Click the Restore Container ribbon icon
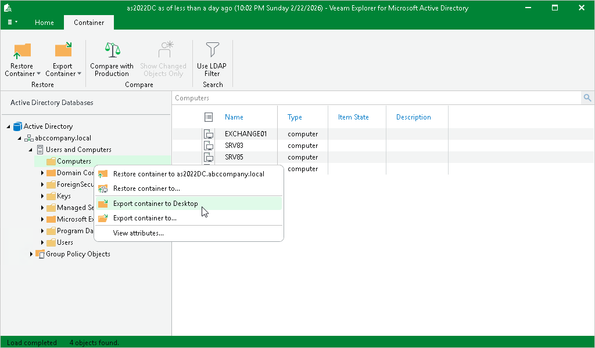 coord(22,50)
